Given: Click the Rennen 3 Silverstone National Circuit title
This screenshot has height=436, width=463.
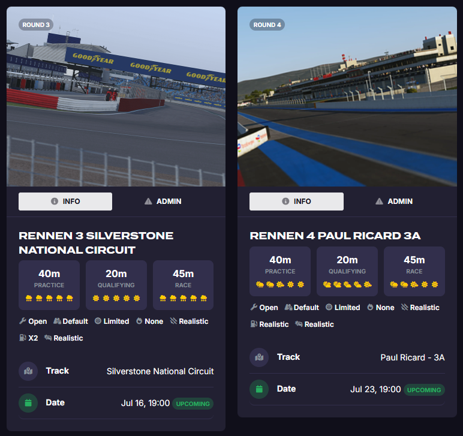Looking at the screenshot, I should coord(97,243).
